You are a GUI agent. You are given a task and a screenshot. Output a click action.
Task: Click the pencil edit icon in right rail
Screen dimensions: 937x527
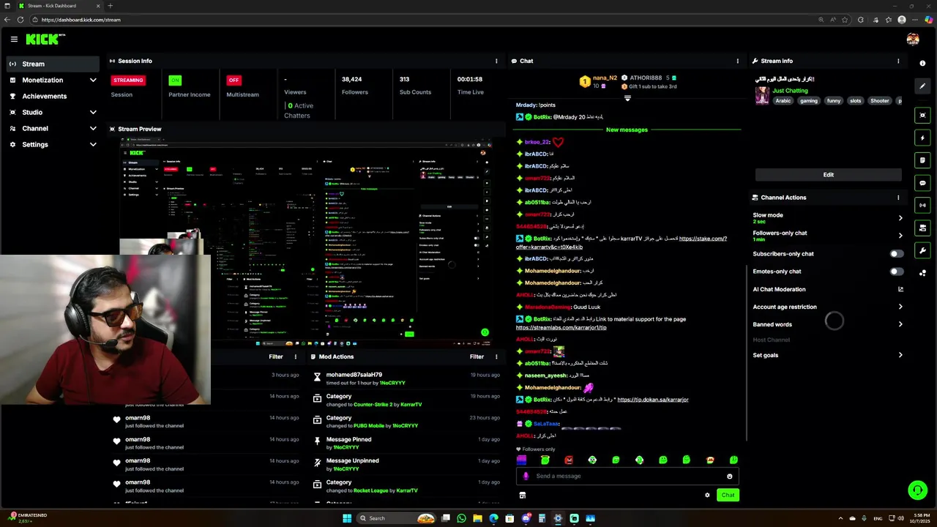922,86
